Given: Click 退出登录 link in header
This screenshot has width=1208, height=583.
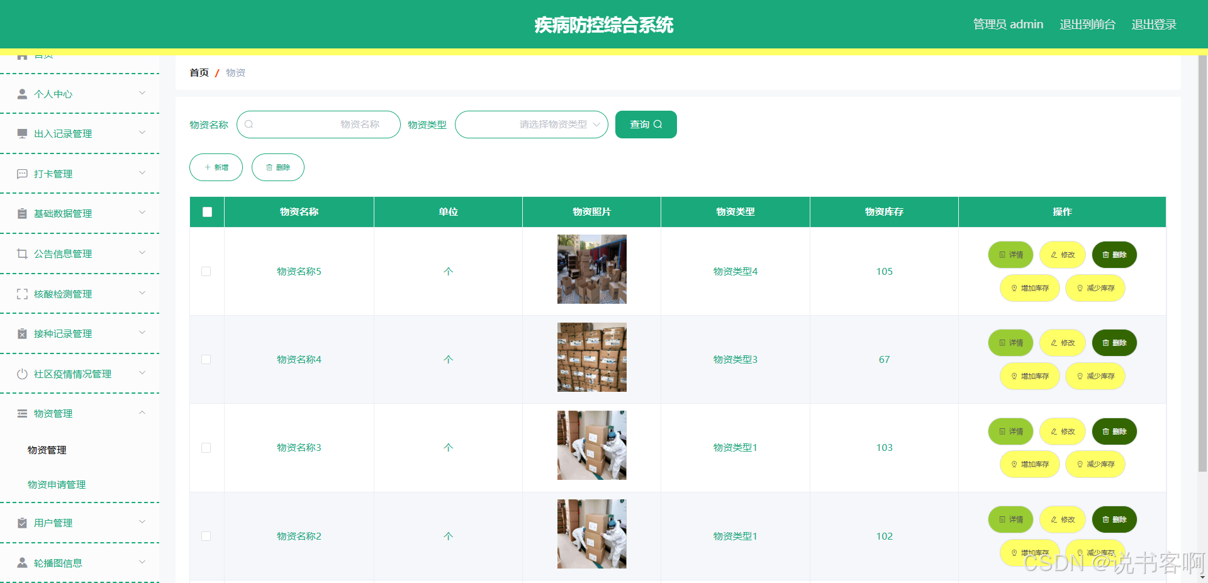Looking at the screenshot, I should [x=1154, y=25].
